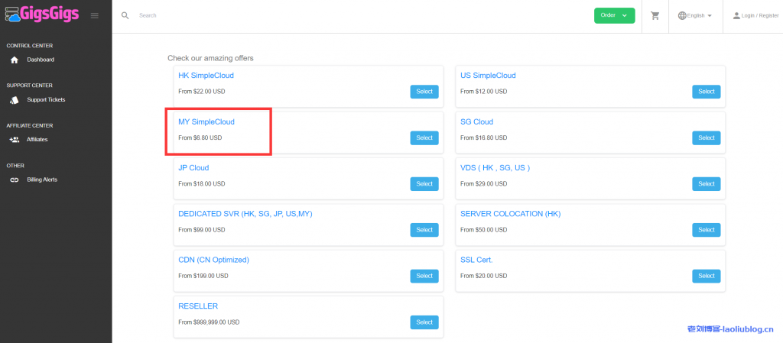Viewport: 783px width, 343px height.
Task: Expand the green Order dropdown
Action: click(614, 15)
